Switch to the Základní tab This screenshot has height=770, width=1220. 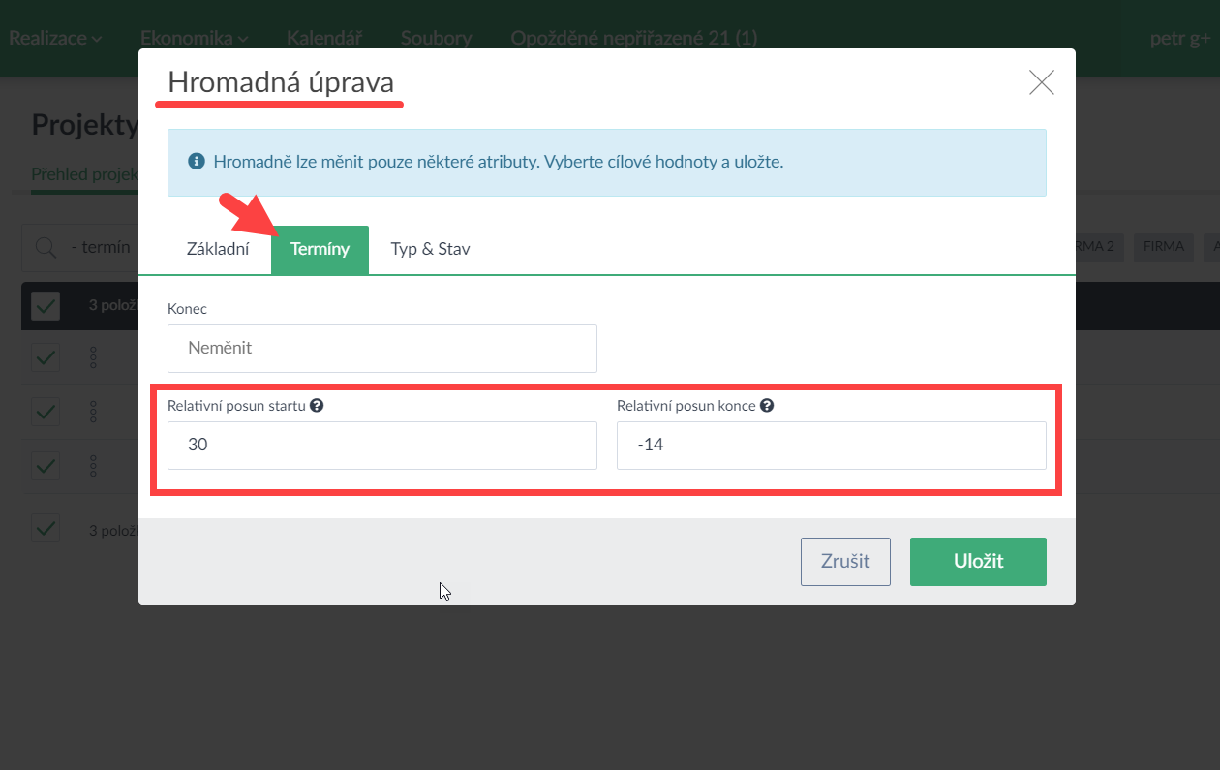point(217,250)
